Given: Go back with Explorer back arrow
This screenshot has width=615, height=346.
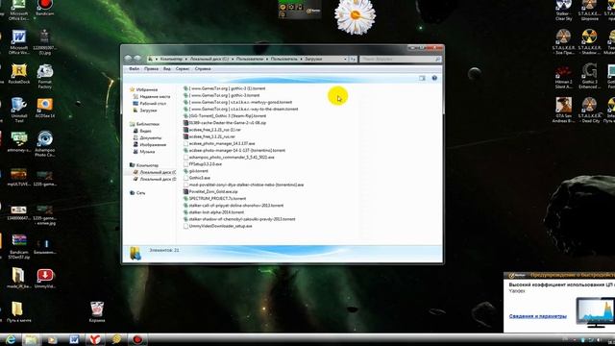Looking at the screenshot, I should 128,59.
